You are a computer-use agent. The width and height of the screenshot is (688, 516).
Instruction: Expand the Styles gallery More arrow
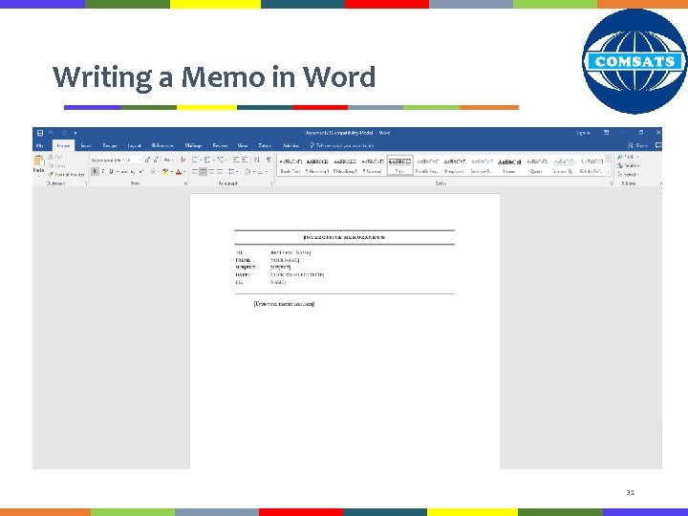(x=609, y=172)
